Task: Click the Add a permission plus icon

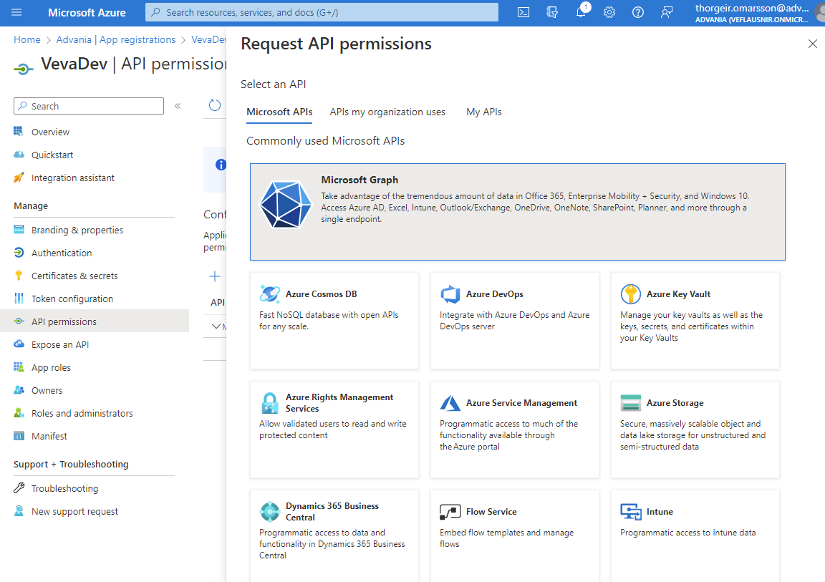Action: pos(215,276)
